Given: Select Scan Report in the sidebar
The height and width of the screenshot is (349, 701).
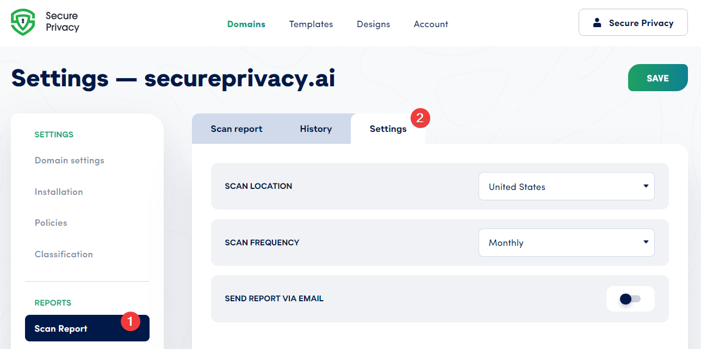Looking at the screenshot, I should [61, 328].
